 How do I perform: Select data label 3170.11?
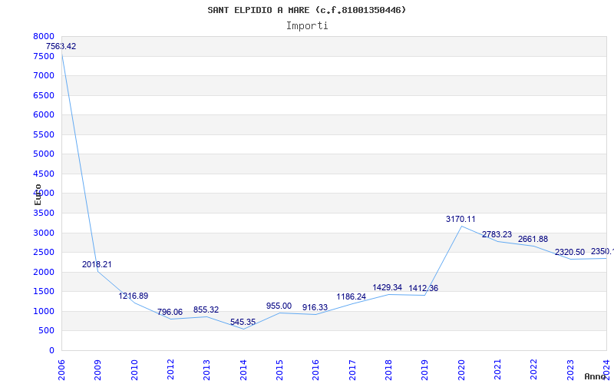point(460,220)
